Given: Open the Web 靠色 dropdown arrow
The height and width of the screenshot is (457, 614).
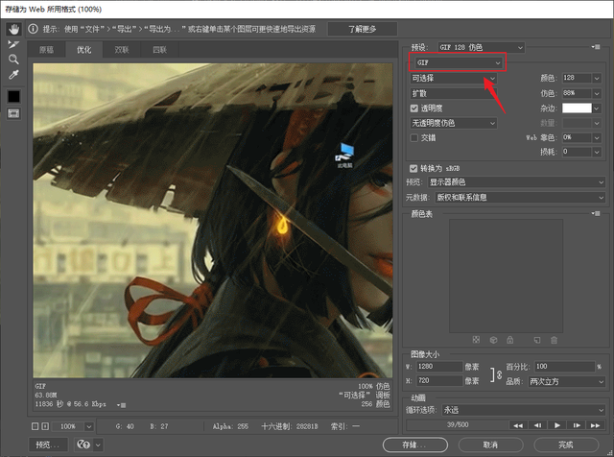Looking at the screenshot, I should point(597,137).
